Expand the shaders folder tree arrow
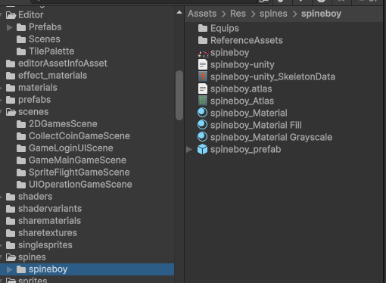The image size is (386, 283). 1,197
